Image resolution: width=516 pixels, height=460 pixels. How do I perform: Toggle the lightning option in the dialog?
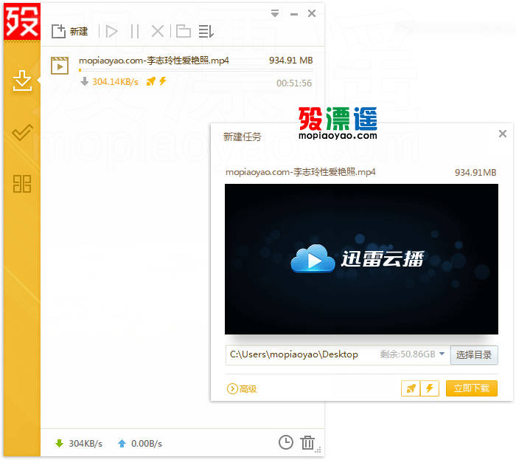pos(430,388)
